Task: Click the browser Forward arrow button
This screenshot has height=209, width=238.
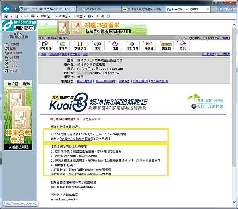Action: [x=15, y=9]
